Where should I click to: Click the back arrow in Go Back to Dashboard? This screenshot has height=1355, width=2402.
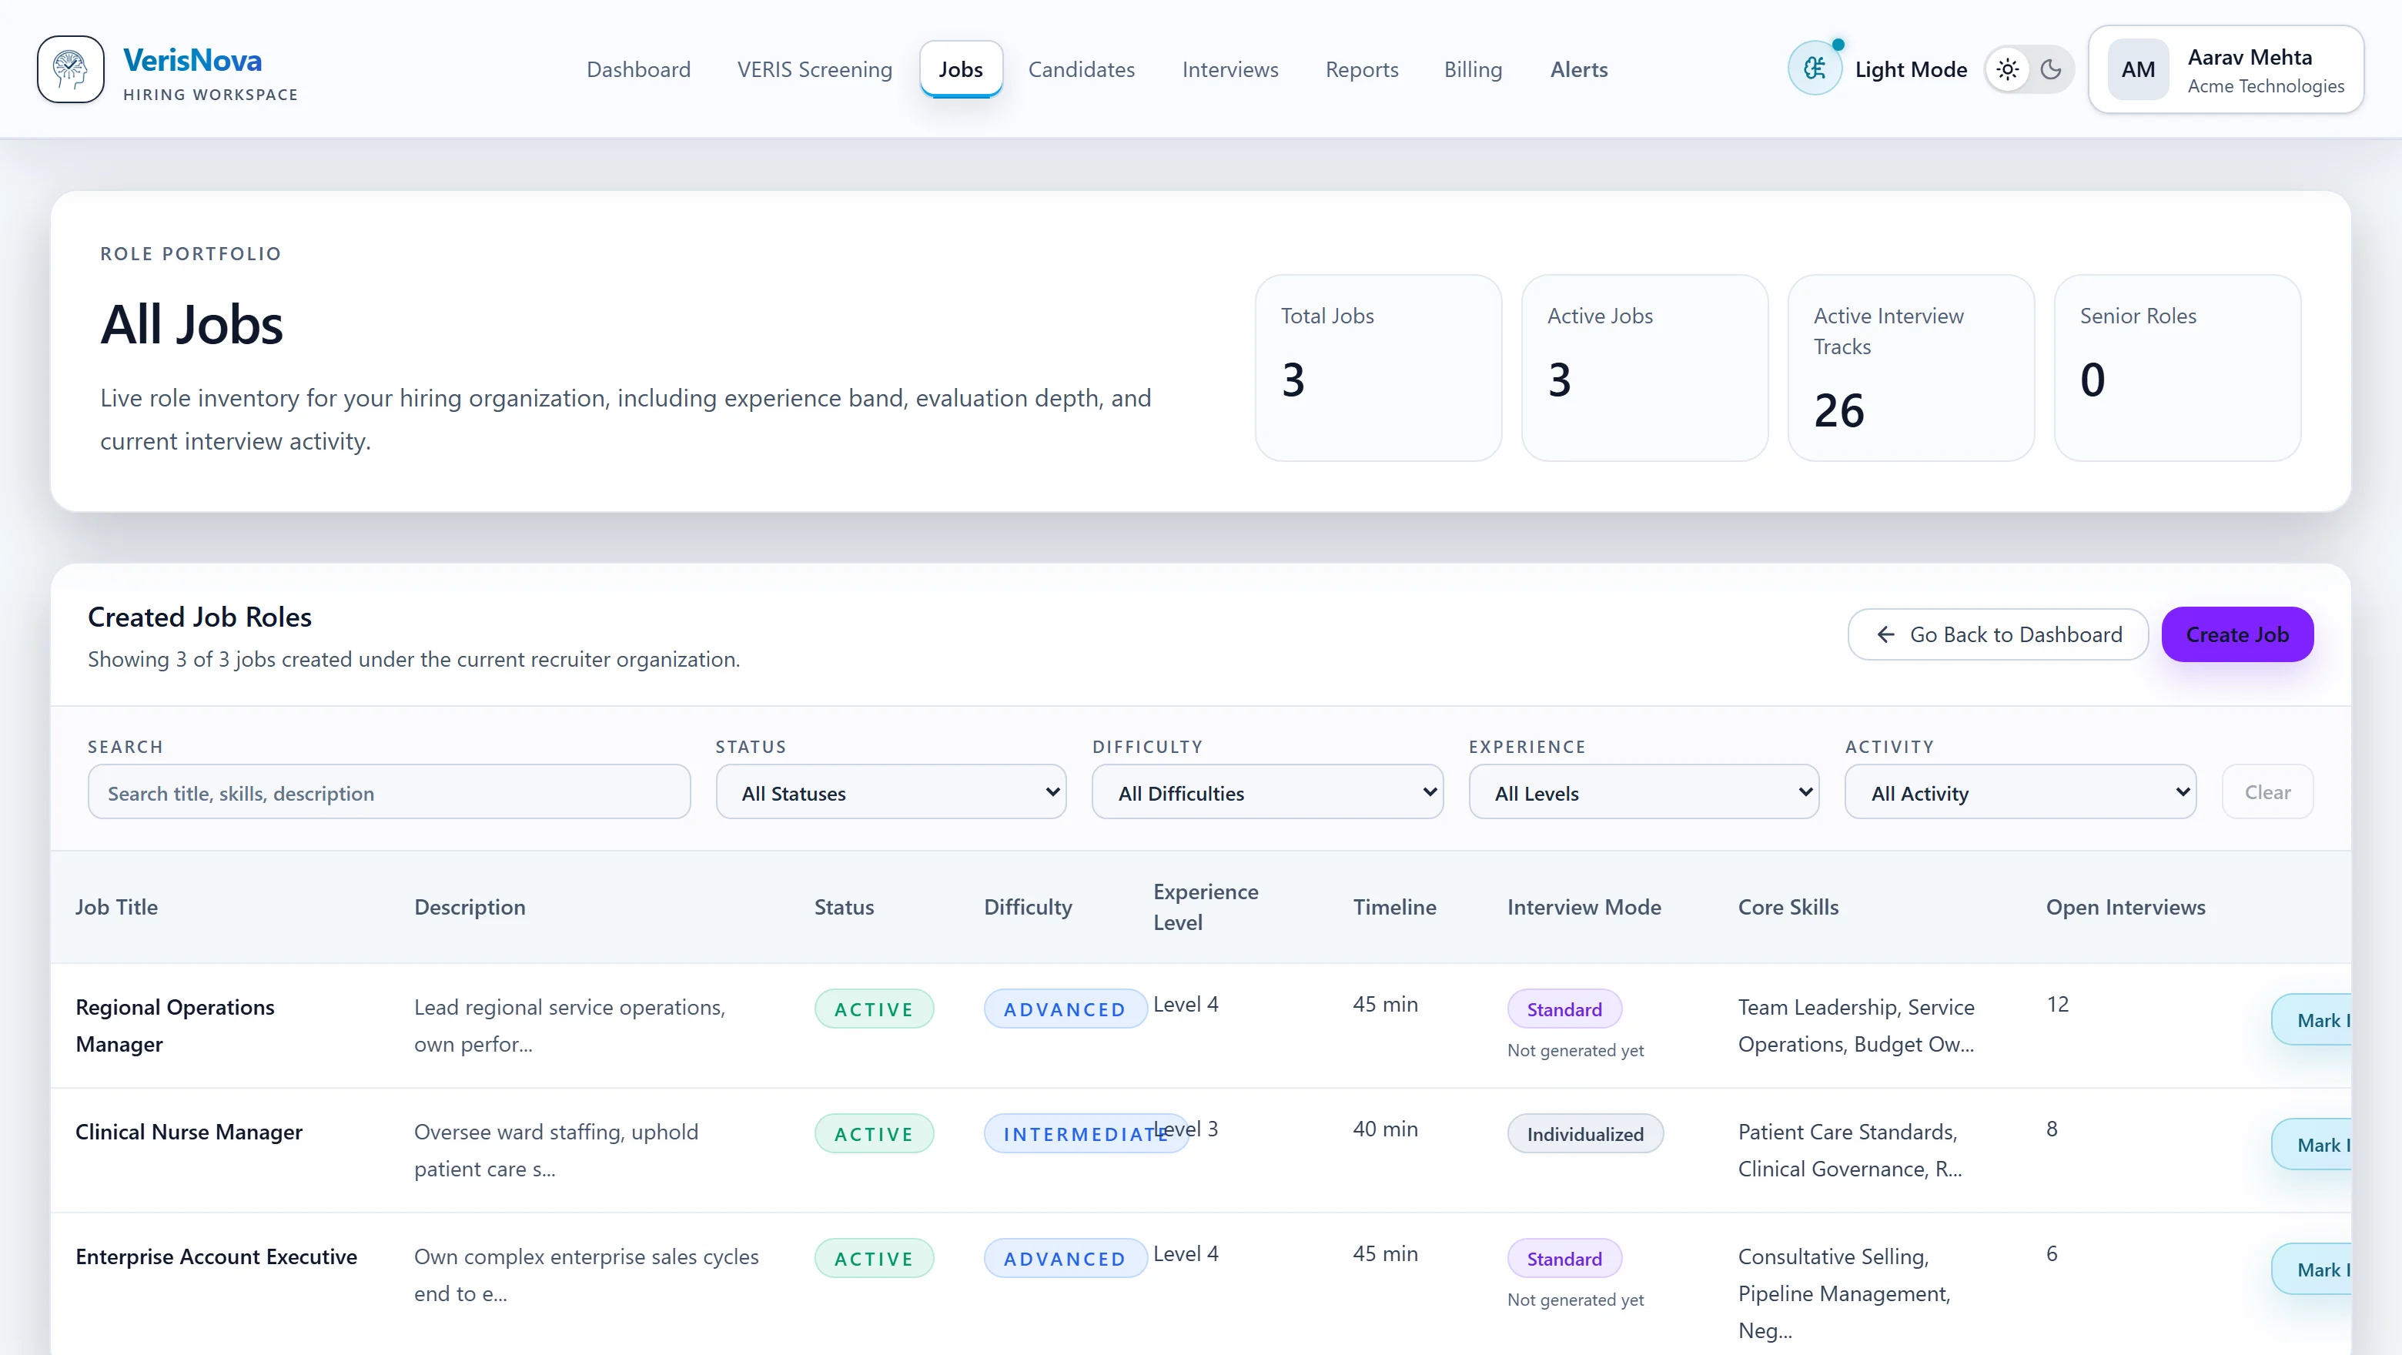click(x=1885, y=634)
